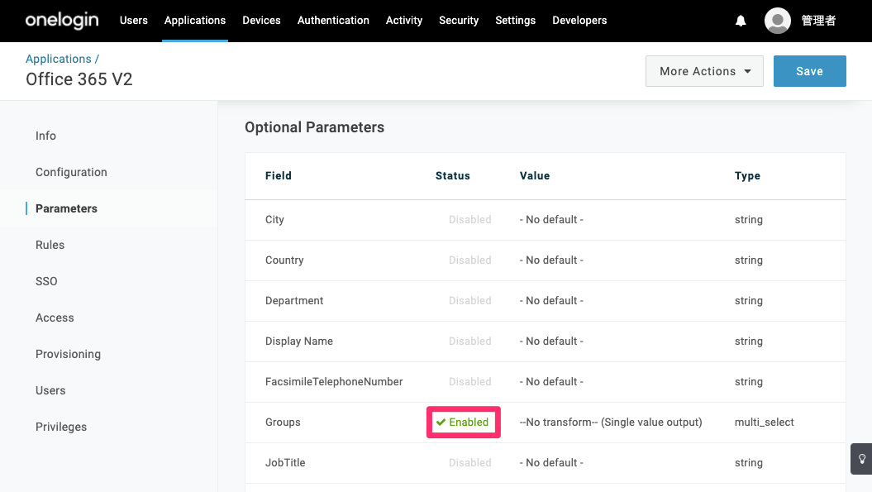Open the Groups parameter row
The height and width of the screenshot is (492, 872).
545,423
